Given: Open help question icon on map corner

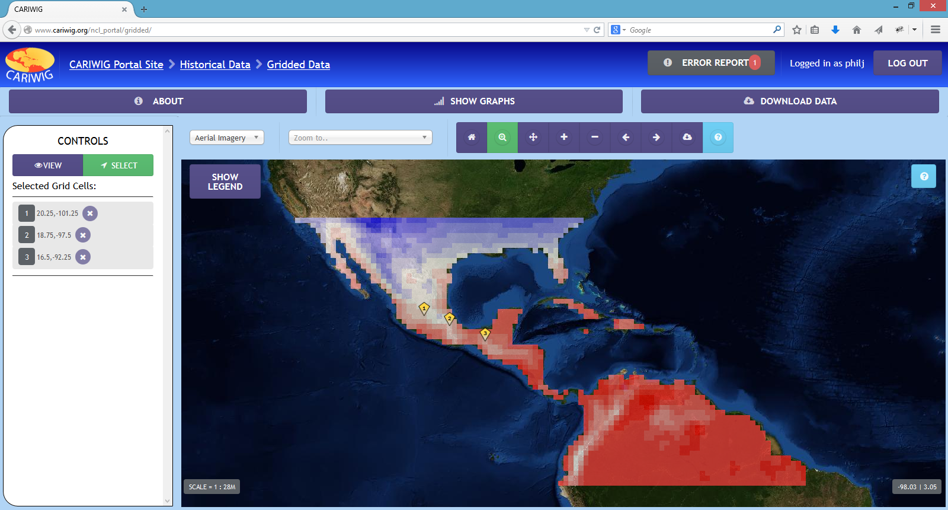Looking at the screenshot, I should coord(924,176).
